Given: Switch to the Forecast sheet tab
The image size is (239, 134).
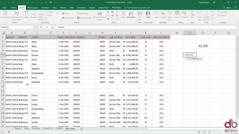Looking at the screenshot, I should pos(36,128).
